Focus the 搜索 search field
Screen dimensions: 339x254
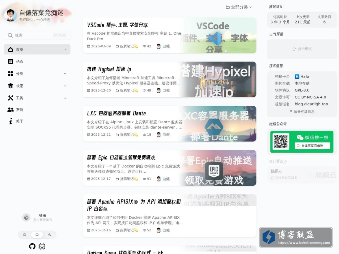coord(37,35)
